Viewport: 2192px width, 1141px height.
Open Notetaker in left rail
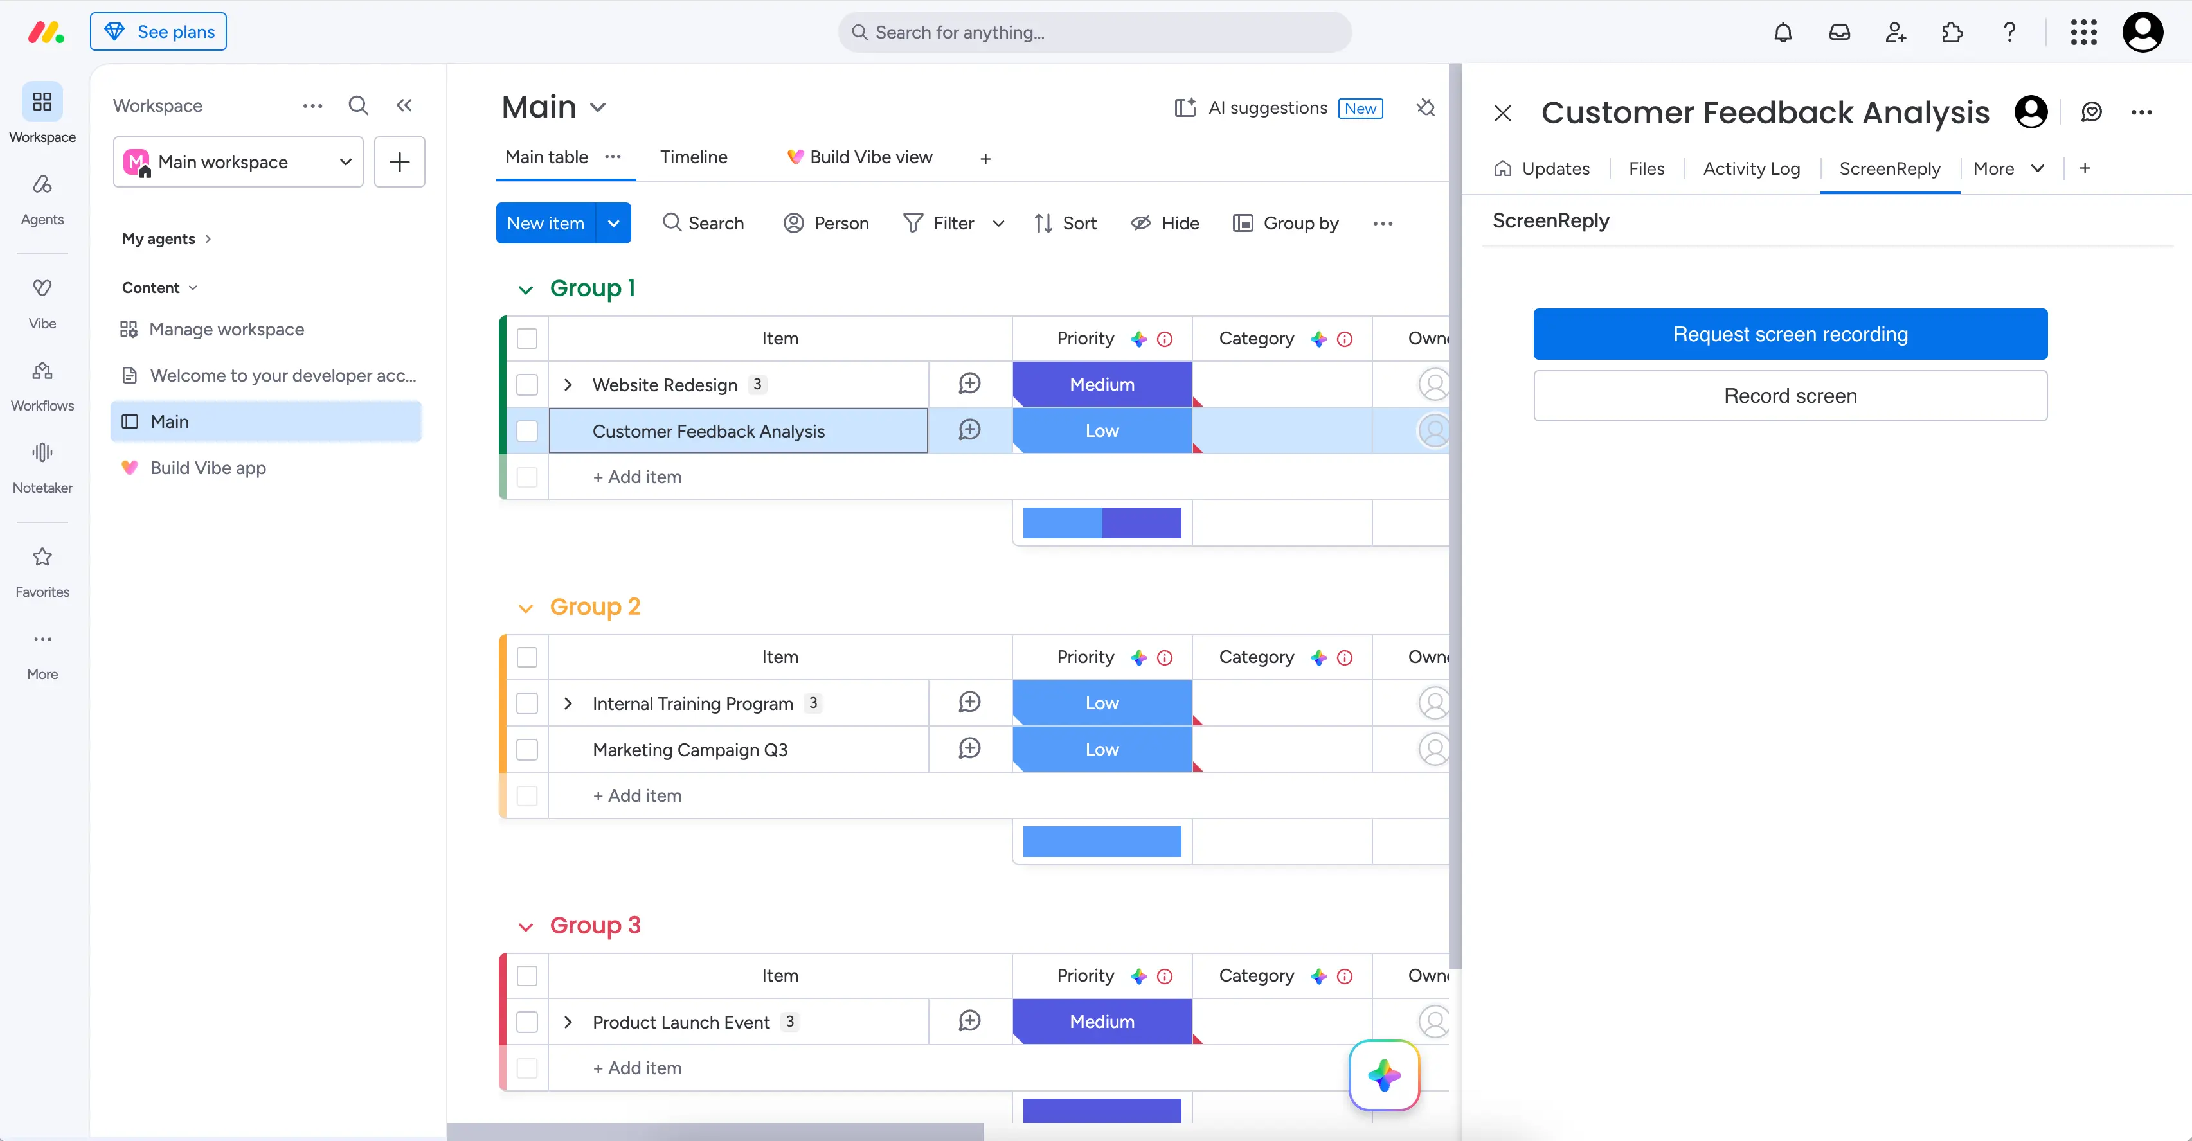(x=42, y=468)
